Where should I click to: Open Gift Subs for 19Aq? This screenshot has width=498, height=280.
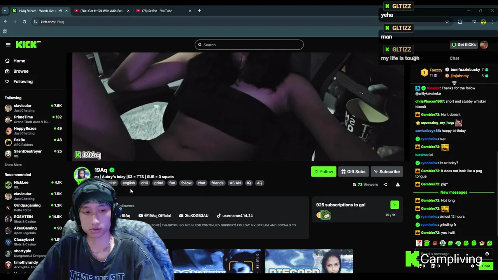click(x=353, y=171)
